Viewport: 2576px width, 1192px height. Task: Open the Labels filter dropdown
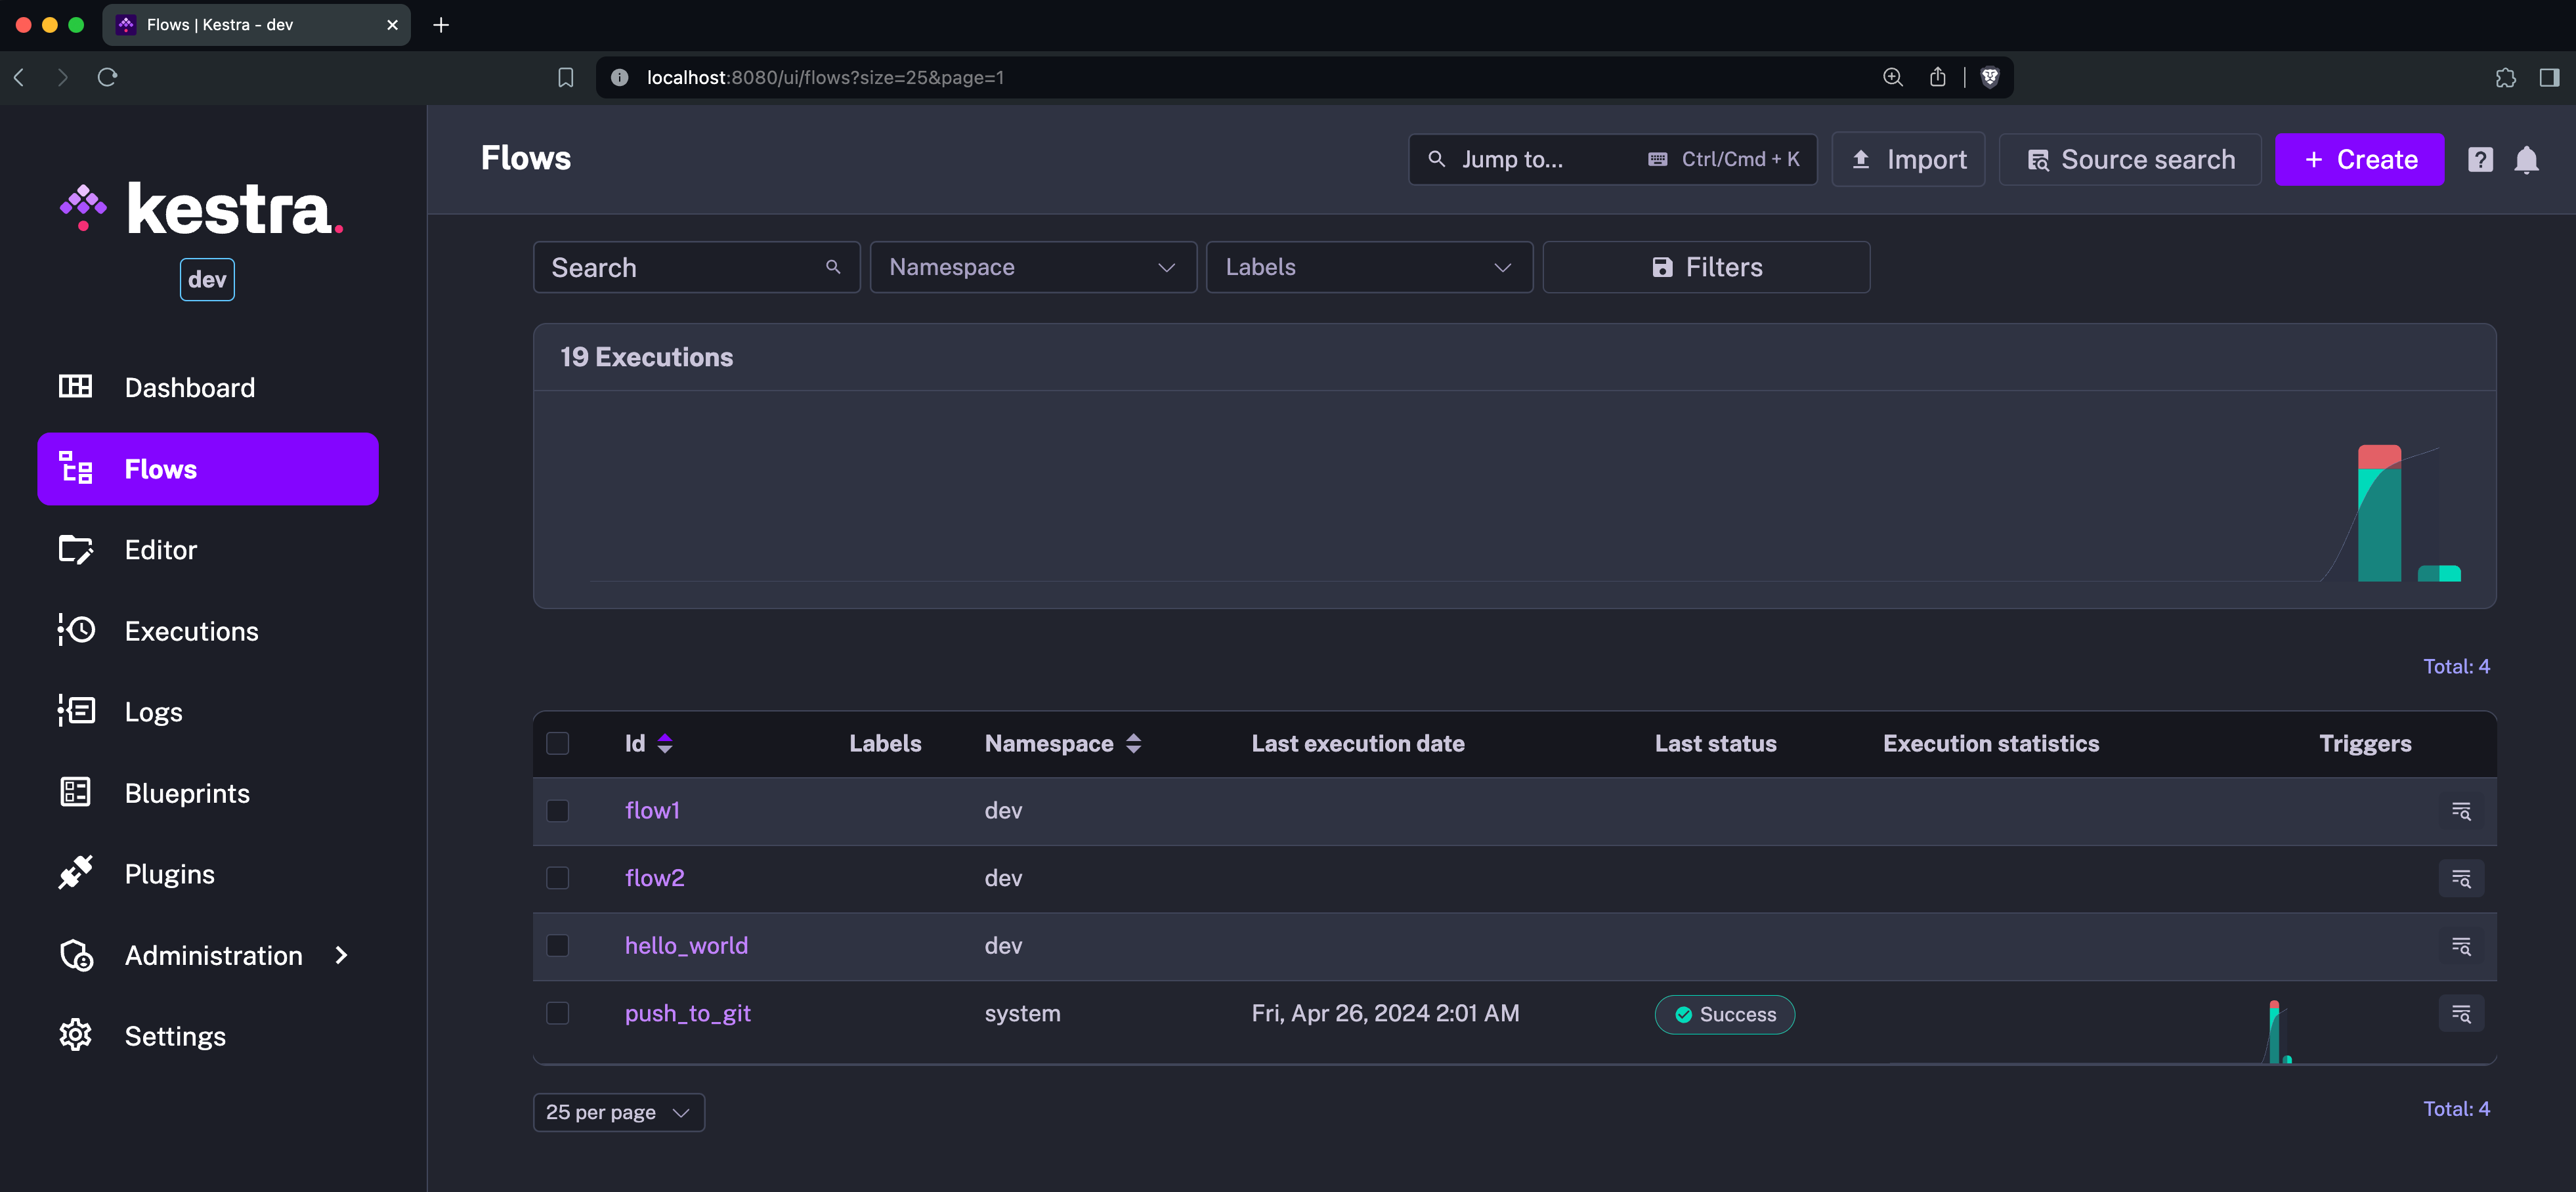pyautogui.click(x=1369, y=267)
